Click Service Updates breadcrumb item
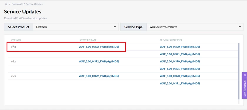The height and width of the screenshot is (110, 247). coord(34,4)
